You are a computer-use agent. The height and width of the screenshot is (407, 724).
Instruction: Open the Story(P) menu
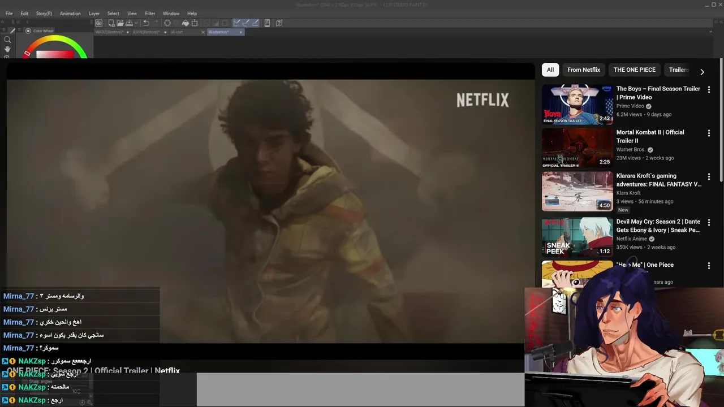click(x=44, y=14)
